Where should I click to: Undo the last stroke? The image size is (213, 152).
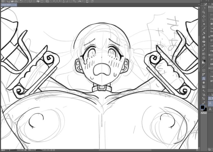pyautogui.click(x=21, y=1)
